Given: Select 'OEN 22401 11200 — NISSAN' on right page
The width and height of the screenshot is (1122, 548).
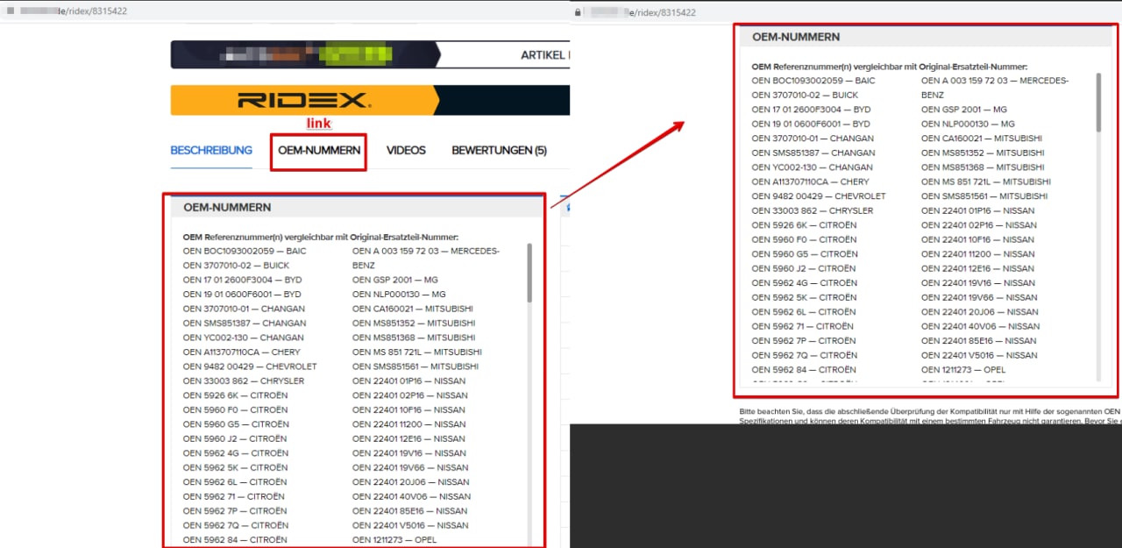Looking at the screenshot, I should (978, 253).
